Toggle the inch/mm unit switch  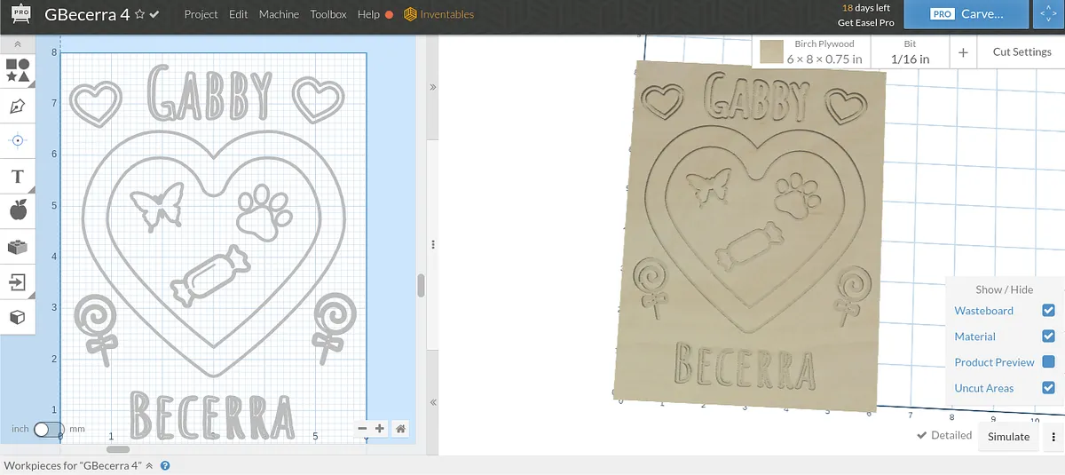49,429
